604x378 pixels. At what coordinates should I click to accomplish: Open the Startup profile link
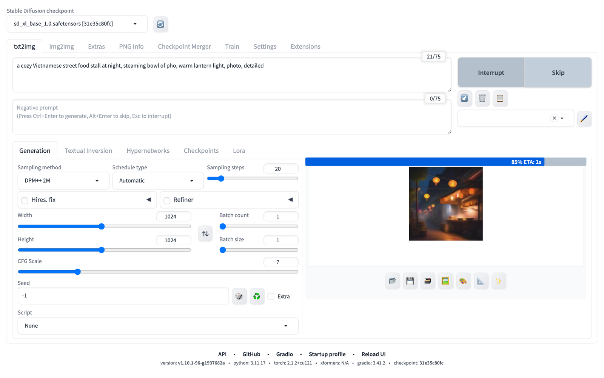(327, 354)
